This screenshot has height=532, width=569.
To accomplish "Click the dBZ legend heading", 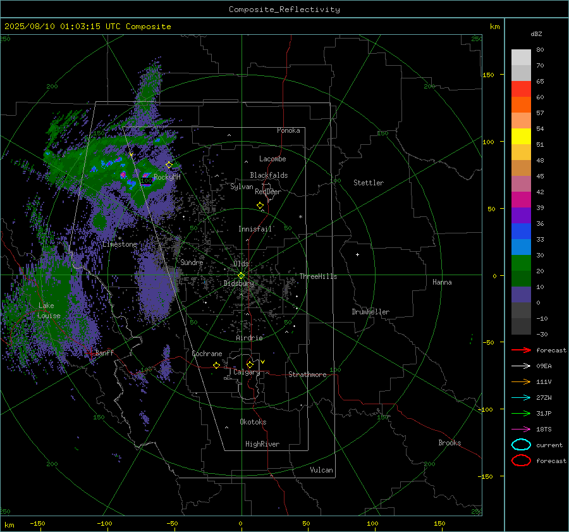I will 536,34.
